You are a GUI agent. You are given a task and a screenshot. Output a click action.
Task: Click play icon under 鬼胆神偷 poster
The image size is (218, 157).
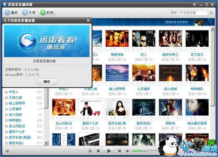click(x=107, y=49)
